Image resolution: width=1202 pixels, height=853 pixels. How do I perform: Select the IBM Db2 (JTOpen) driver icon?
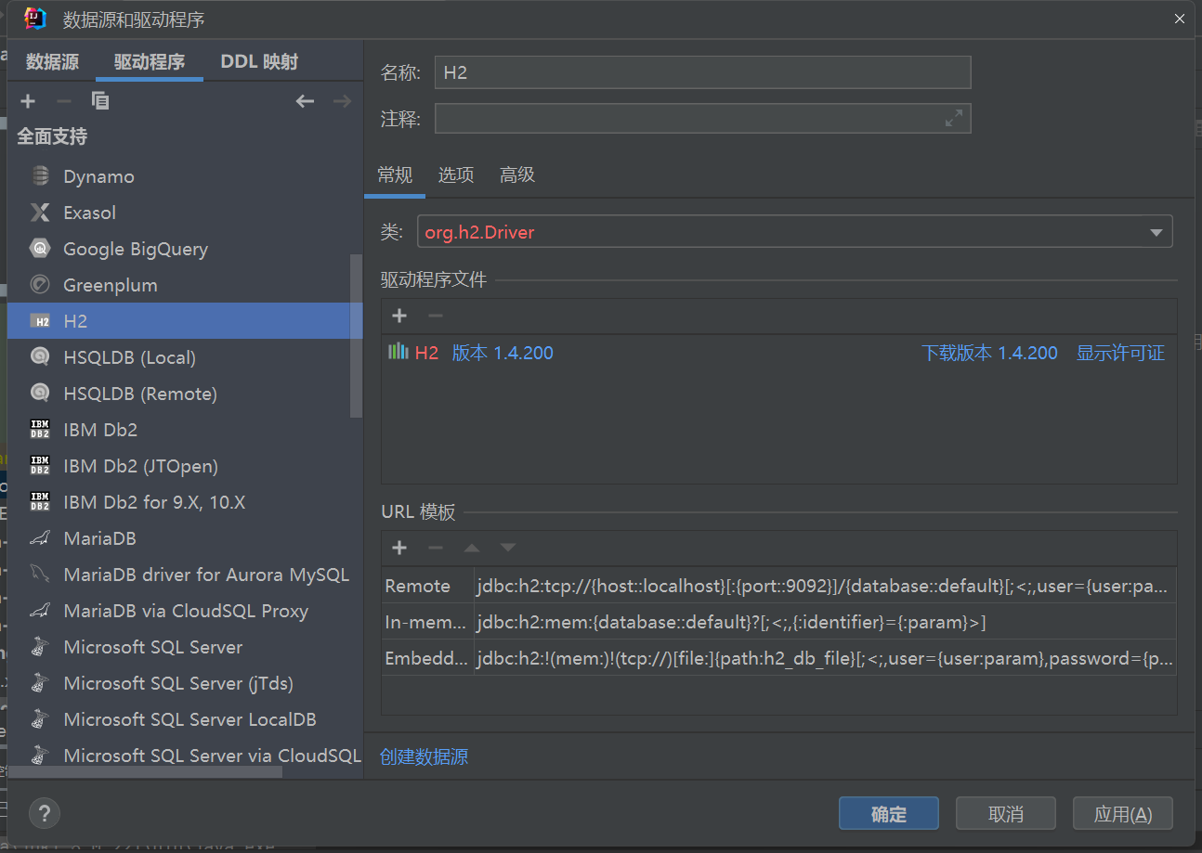coord(40,466)
